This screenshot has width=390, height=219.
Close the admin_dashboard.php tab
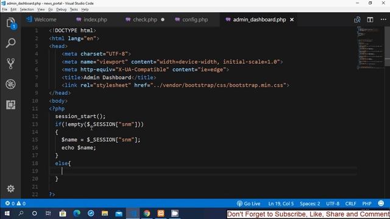pyautogui.click(x=292, y=19)
